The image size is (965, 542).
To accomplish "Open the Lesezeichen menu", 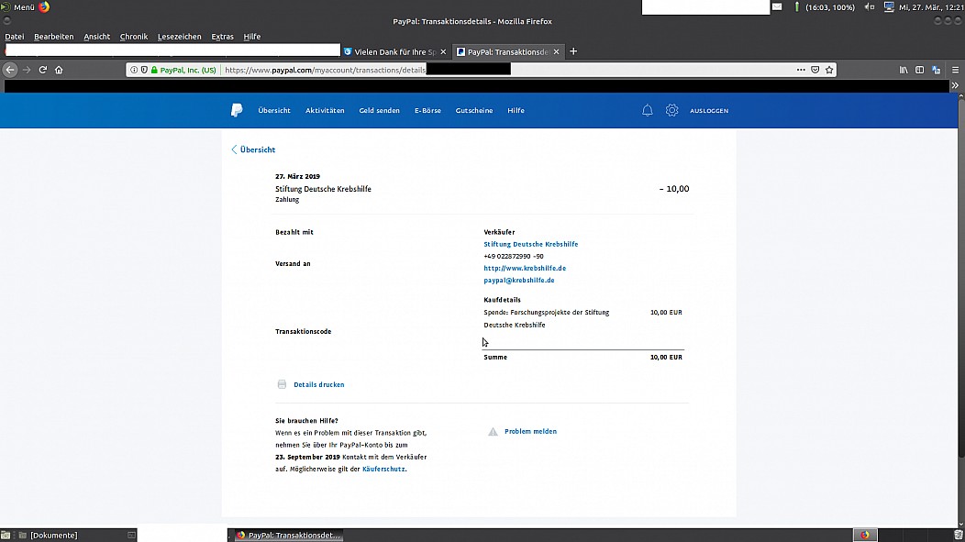I will (x=179, y=37).
